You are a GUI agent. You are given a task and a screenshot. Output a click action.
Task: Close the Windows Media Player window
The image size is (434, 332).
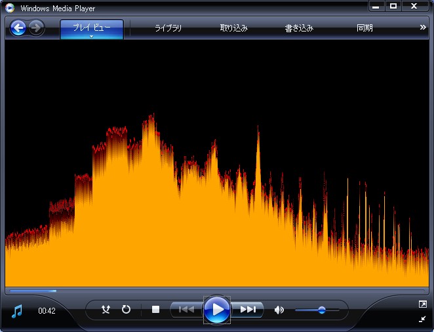coord(414,6)
